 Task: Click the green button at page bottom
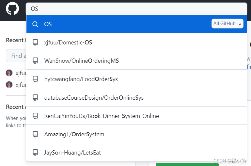coord(187,164)
